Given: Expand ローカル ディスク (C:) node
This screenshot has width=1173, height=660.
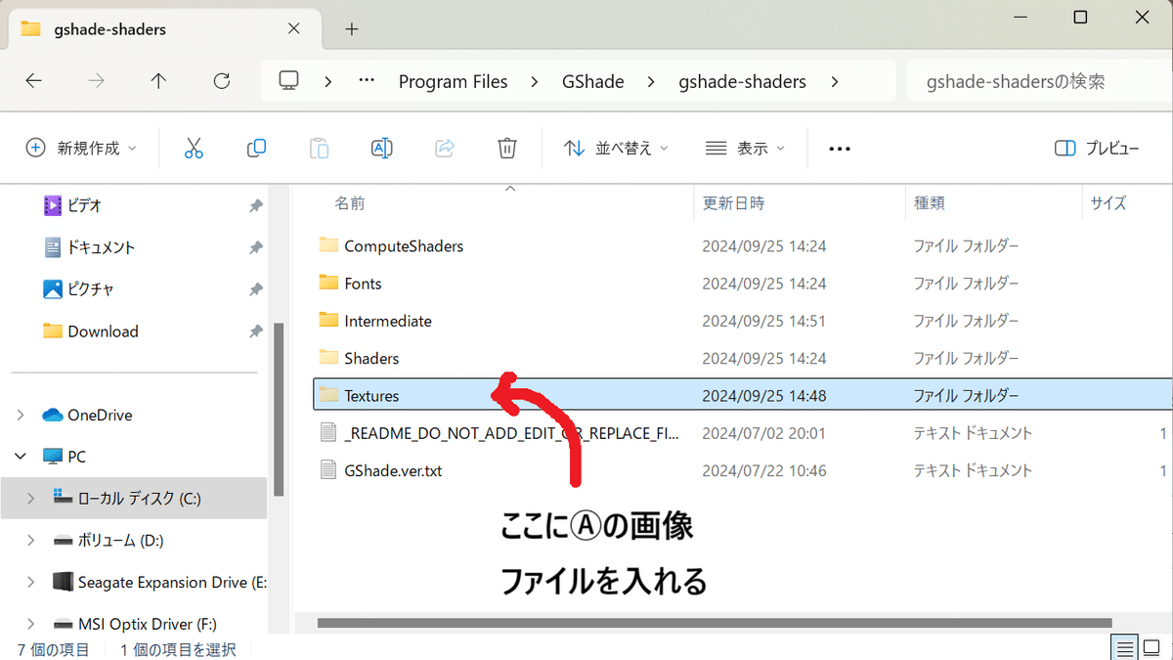Looking at the screenshot, I should [x=31, y=498].
